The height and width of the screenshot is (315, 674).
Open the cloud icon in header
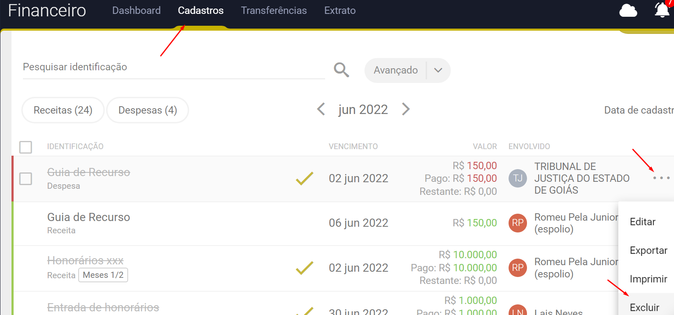[x=628, y=11]
